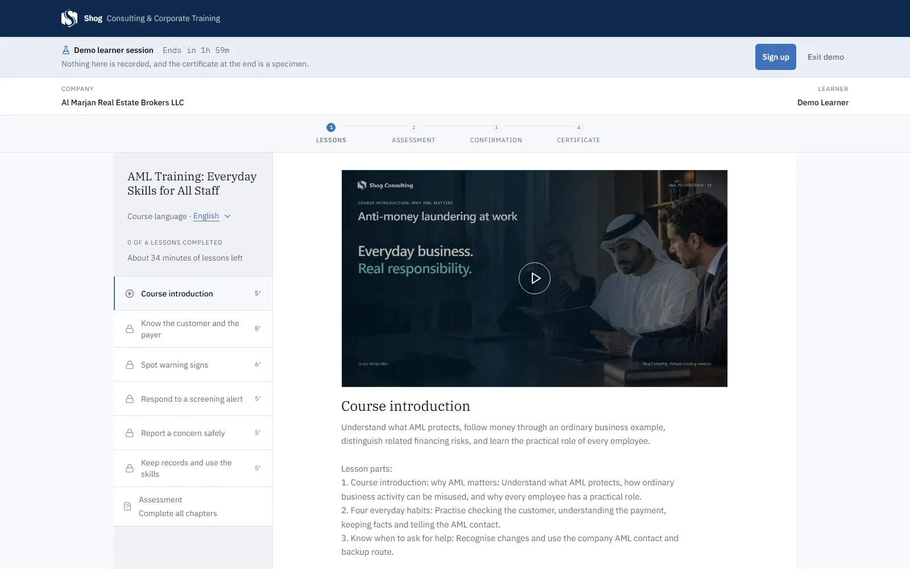The image size is (910, 569).
Task: Click the Al Marjan Real Estate Brokers LLC company name
Action: 123,102
